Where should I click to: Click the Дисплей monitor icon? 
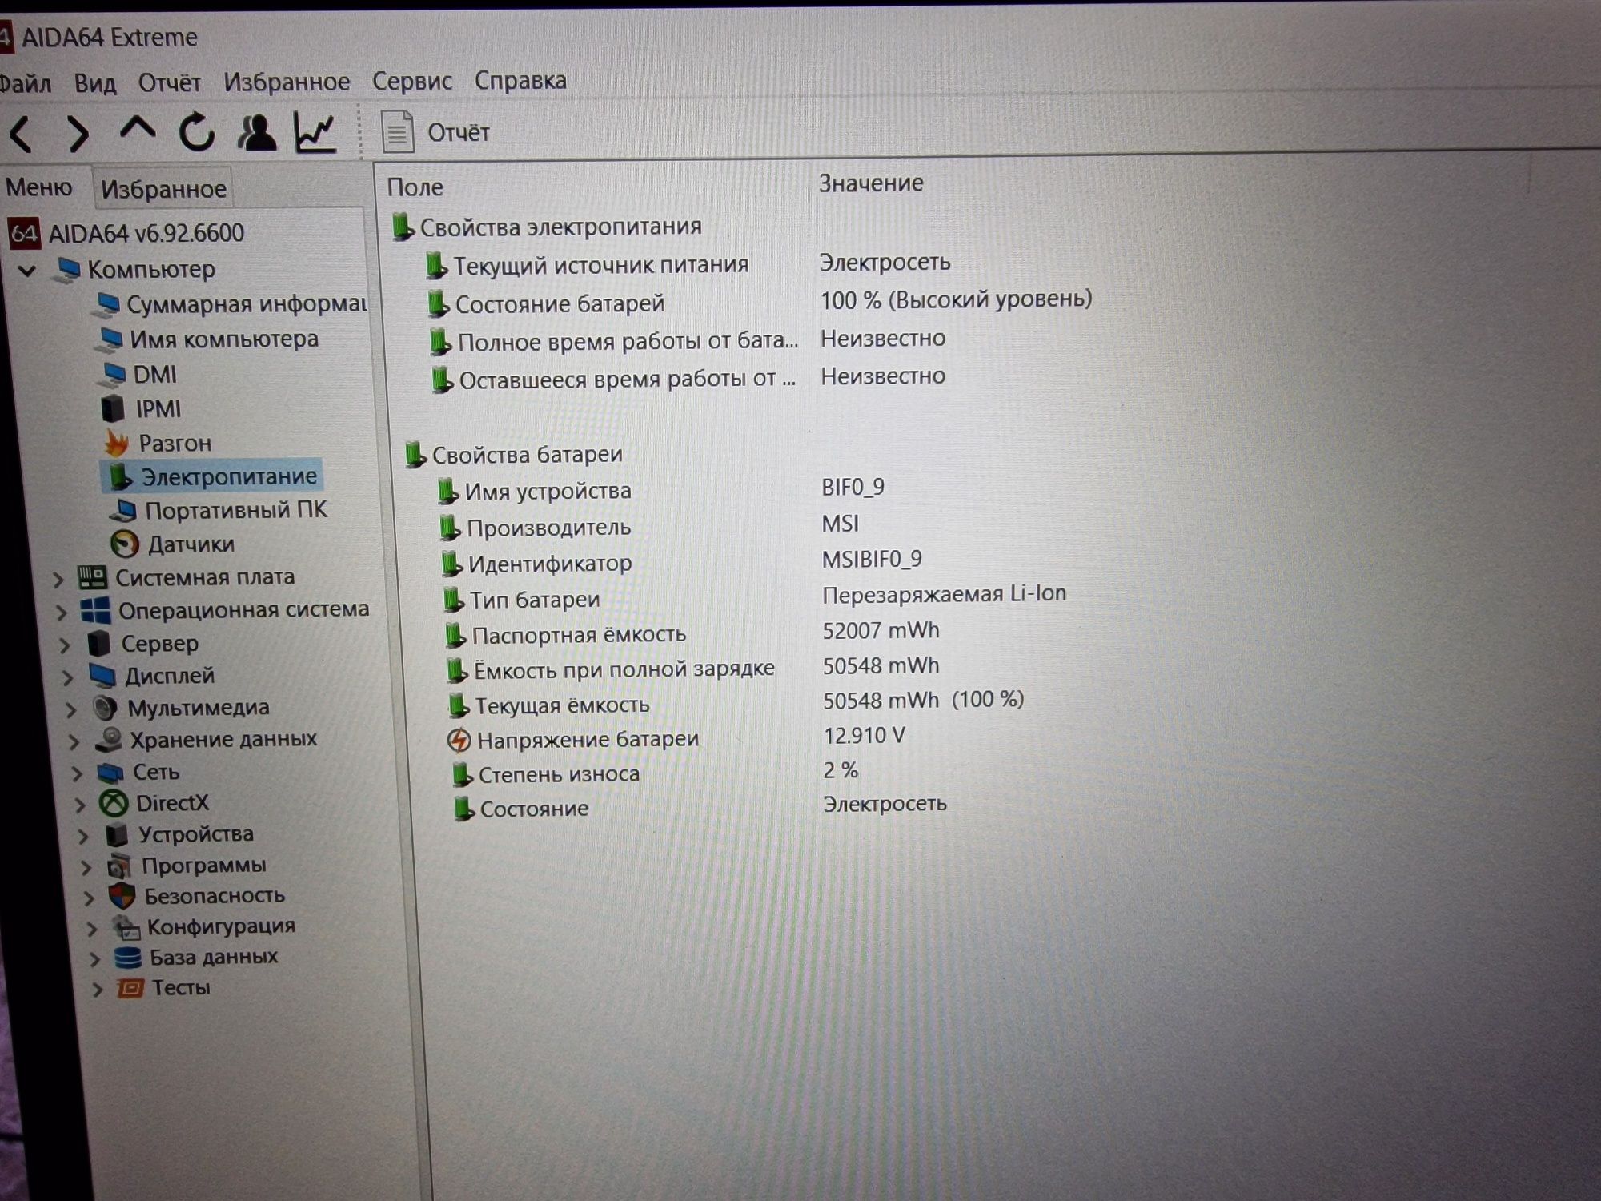[102, 676]
